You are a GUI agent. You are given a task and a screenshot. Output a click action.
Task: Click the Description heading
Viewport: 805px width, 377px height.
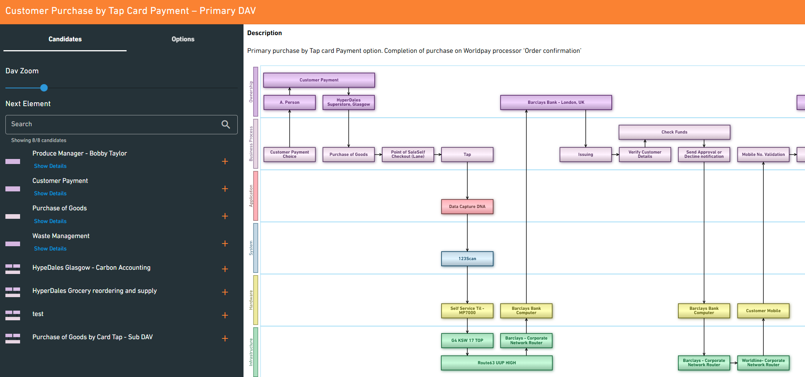pyautogui.click(x=264, y=33)
